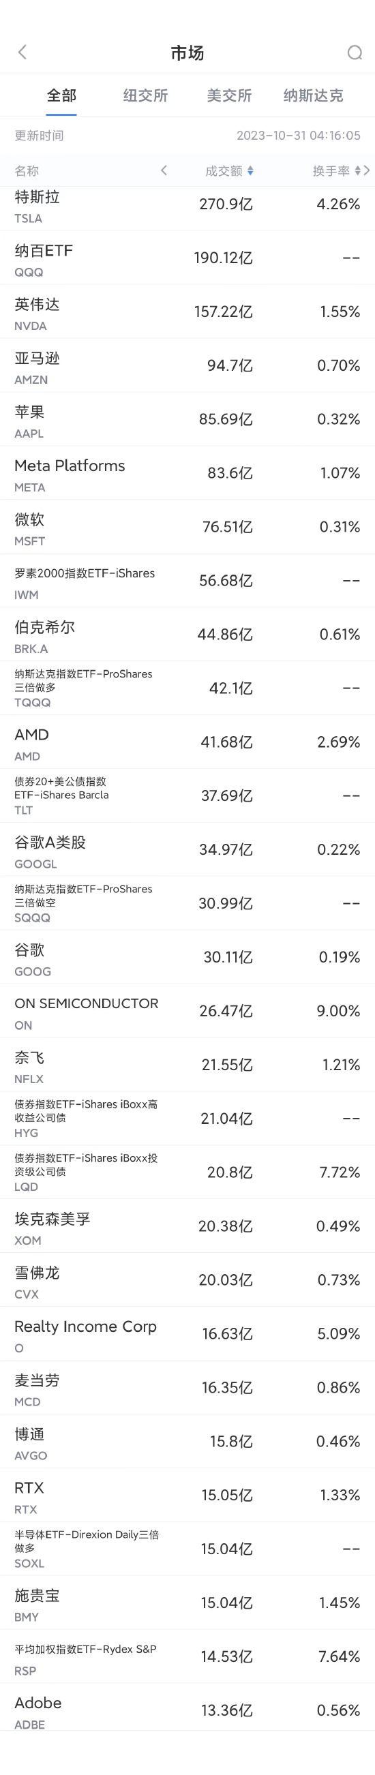375x1775 pixels.
Task: Open the Realty Income Corp row
Action: click(187, 1333)
